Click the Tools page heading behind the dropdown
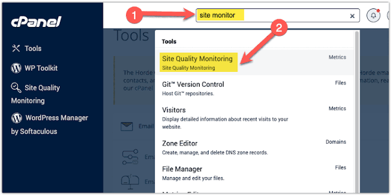Viewport: 391px width, 195px height. point(131,35)
